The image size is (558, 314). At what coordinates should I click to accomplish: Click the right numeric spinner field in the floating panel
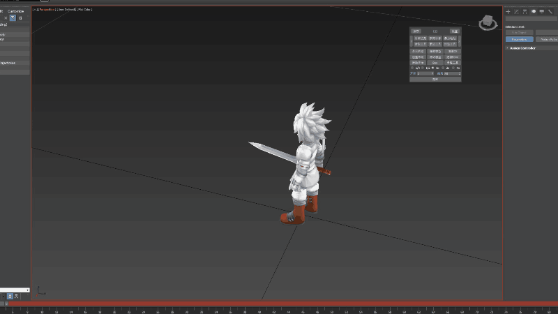452,73
